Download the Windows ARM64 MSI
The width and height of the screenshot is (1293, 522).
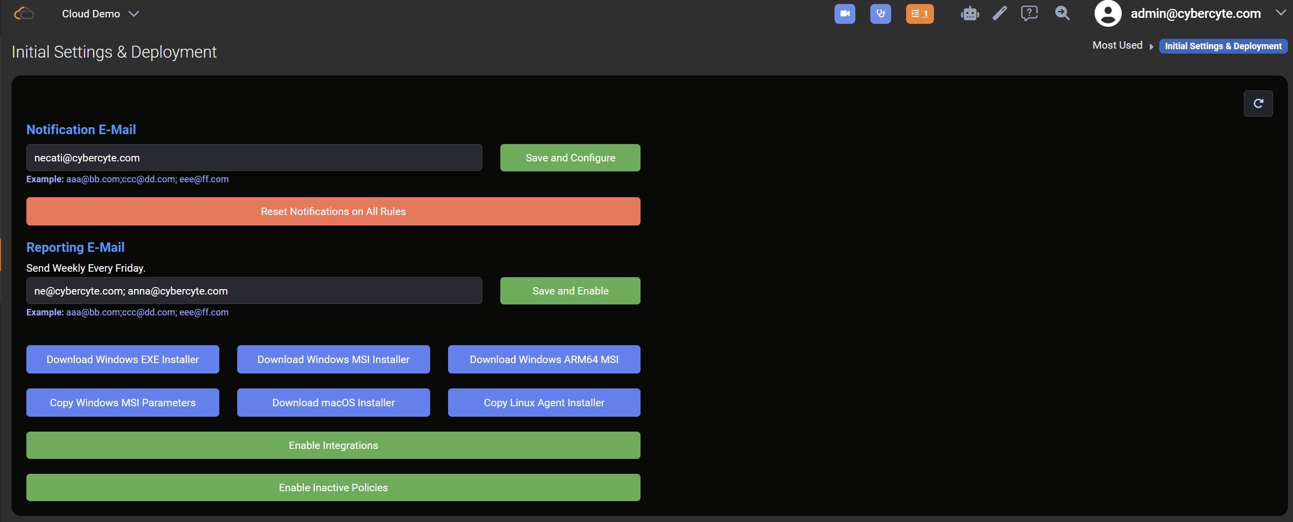(544, 360)
